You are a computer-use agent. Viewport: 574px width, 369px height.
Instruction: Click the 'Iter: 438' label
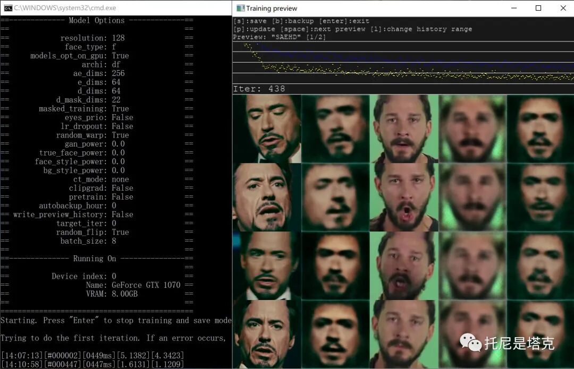tap(259, 89)
